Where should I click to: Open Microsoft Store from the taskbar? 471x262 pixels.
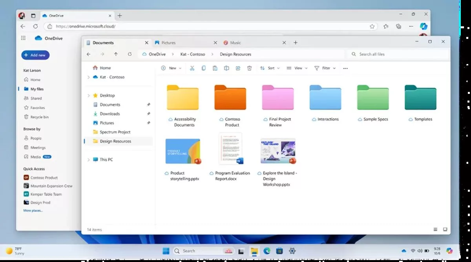pyautogui.click(x=279, y=251)
